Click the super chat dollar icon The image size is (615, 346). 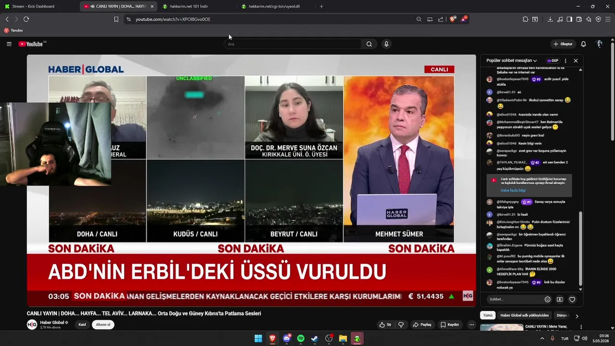click(560, 299)
